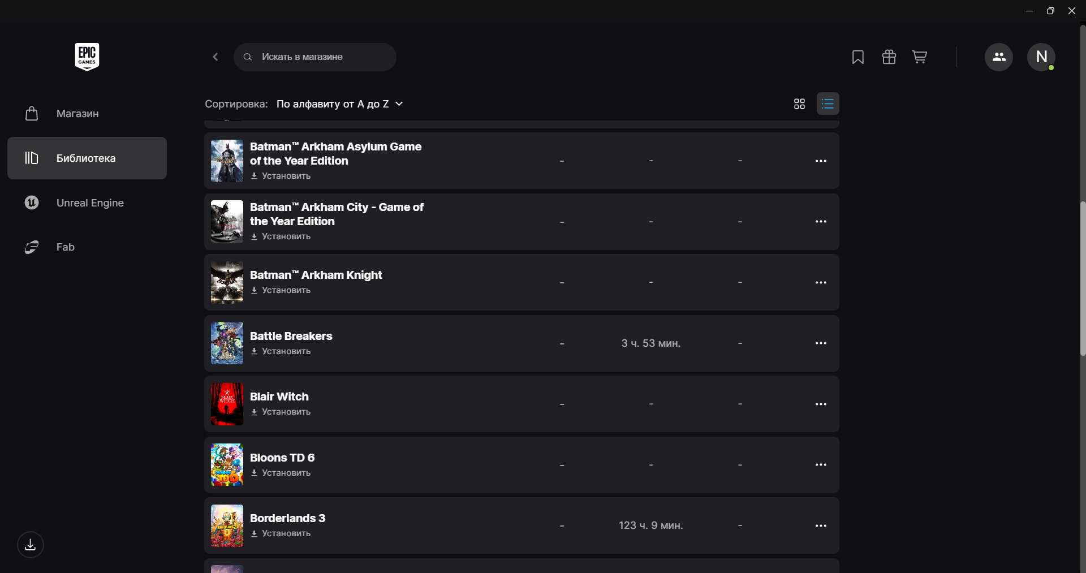The image size is (1086, 573).
Task: Click the Epic Games logo
Action: [x=87, y=57]
